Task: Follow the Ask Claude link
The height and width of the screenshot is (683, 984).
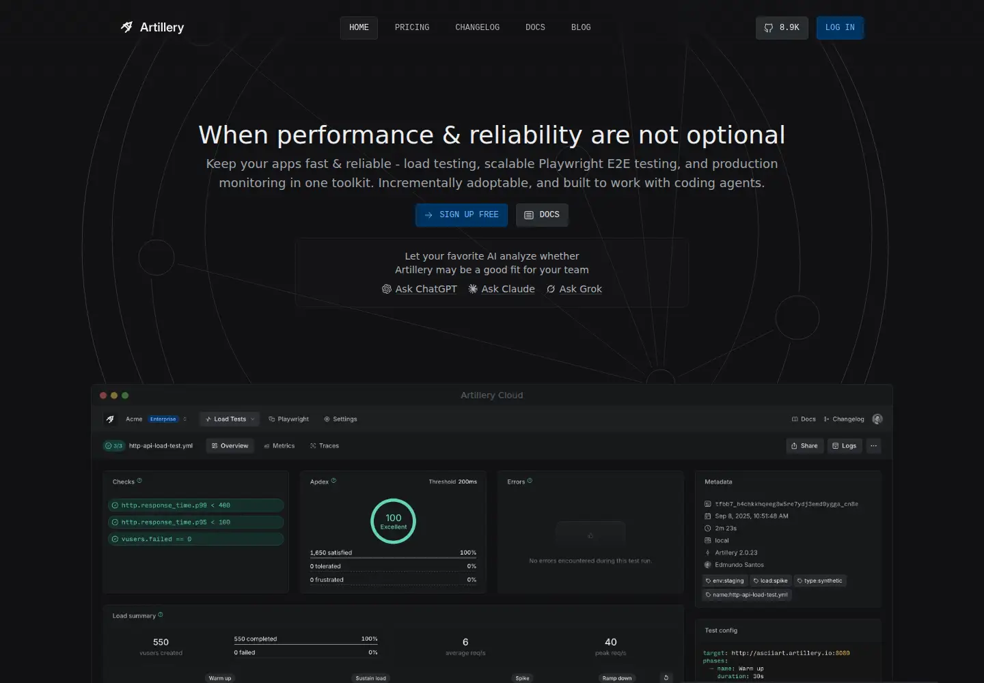Action: click(x=502, y=289)
